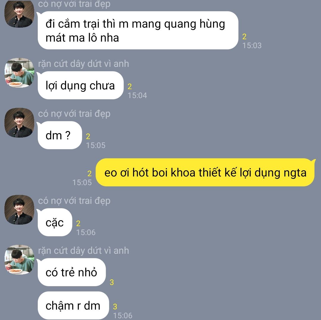Tap the sender name above the "dm ?" message

coord(74,114)
